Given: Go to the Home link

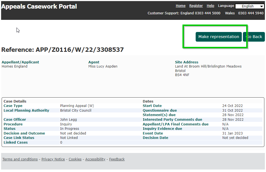Looking at the screenshot, I should pyautogui.click(x=181, y=6).
